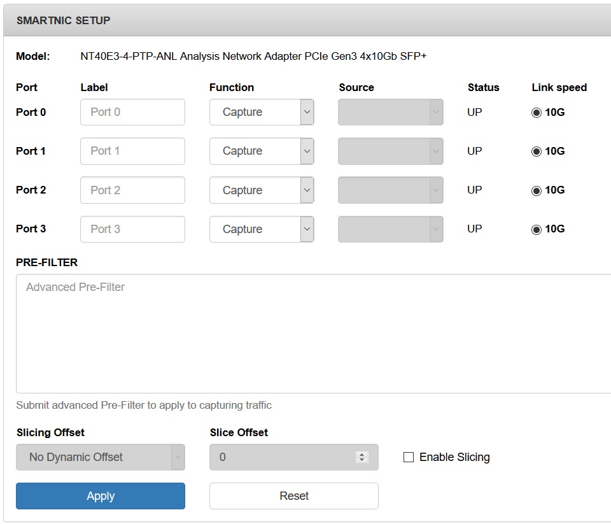Open the Port 1 Function dropdown
Image resolution: width=611 pixels, height=524 pixels.
click(x=262, y=151)
